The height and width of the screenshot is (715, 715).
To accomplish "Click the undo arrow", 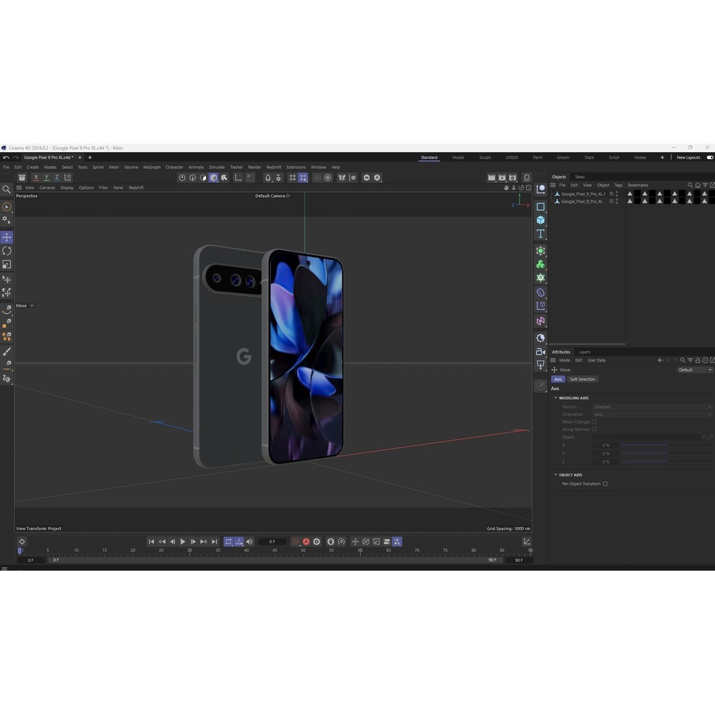I will [x=6, y=158].
